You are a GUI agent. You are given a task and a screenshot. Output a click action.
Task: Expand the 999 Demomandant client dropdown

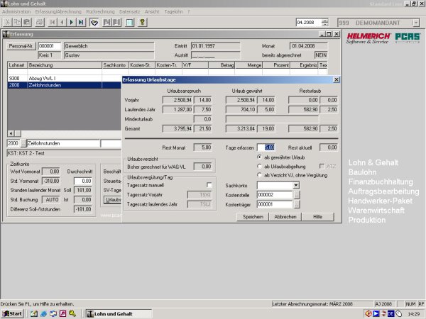[x=415, y=23]
